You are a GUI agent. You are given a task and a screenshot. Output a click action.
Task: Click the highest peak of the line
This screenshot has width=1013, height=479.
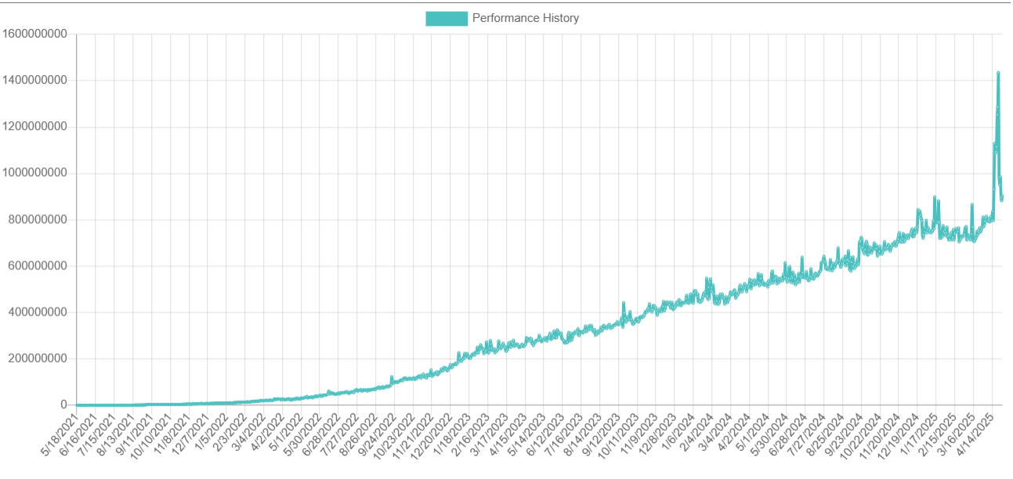[998, 73]
